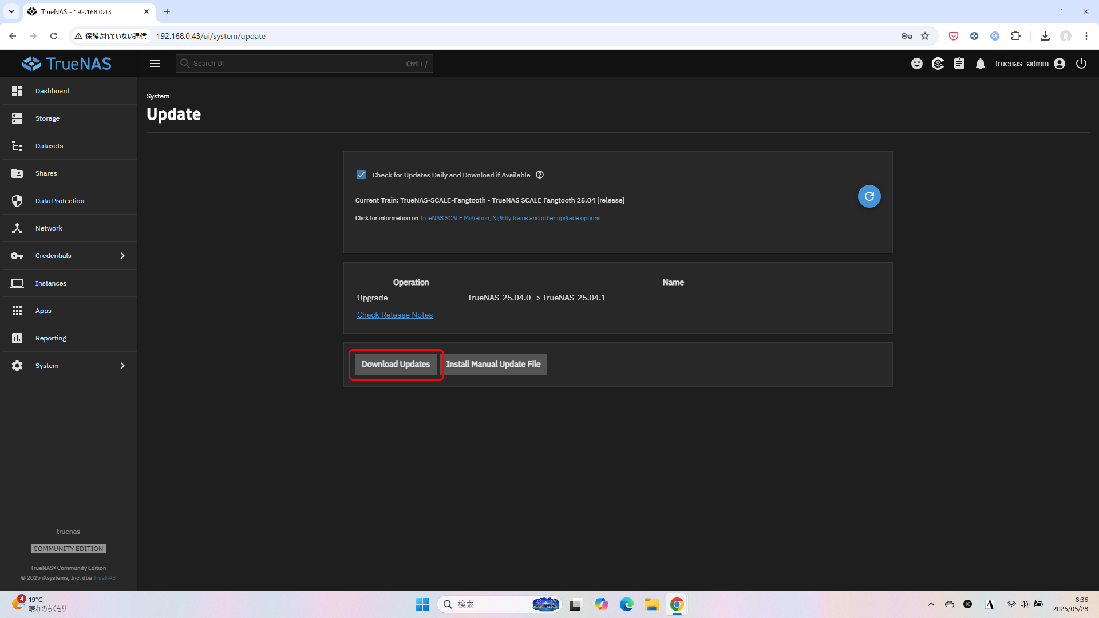Open the taskbar clock and date
Screen dimensions: 1099x618
pyautogui.click(x=1070, y=604)
